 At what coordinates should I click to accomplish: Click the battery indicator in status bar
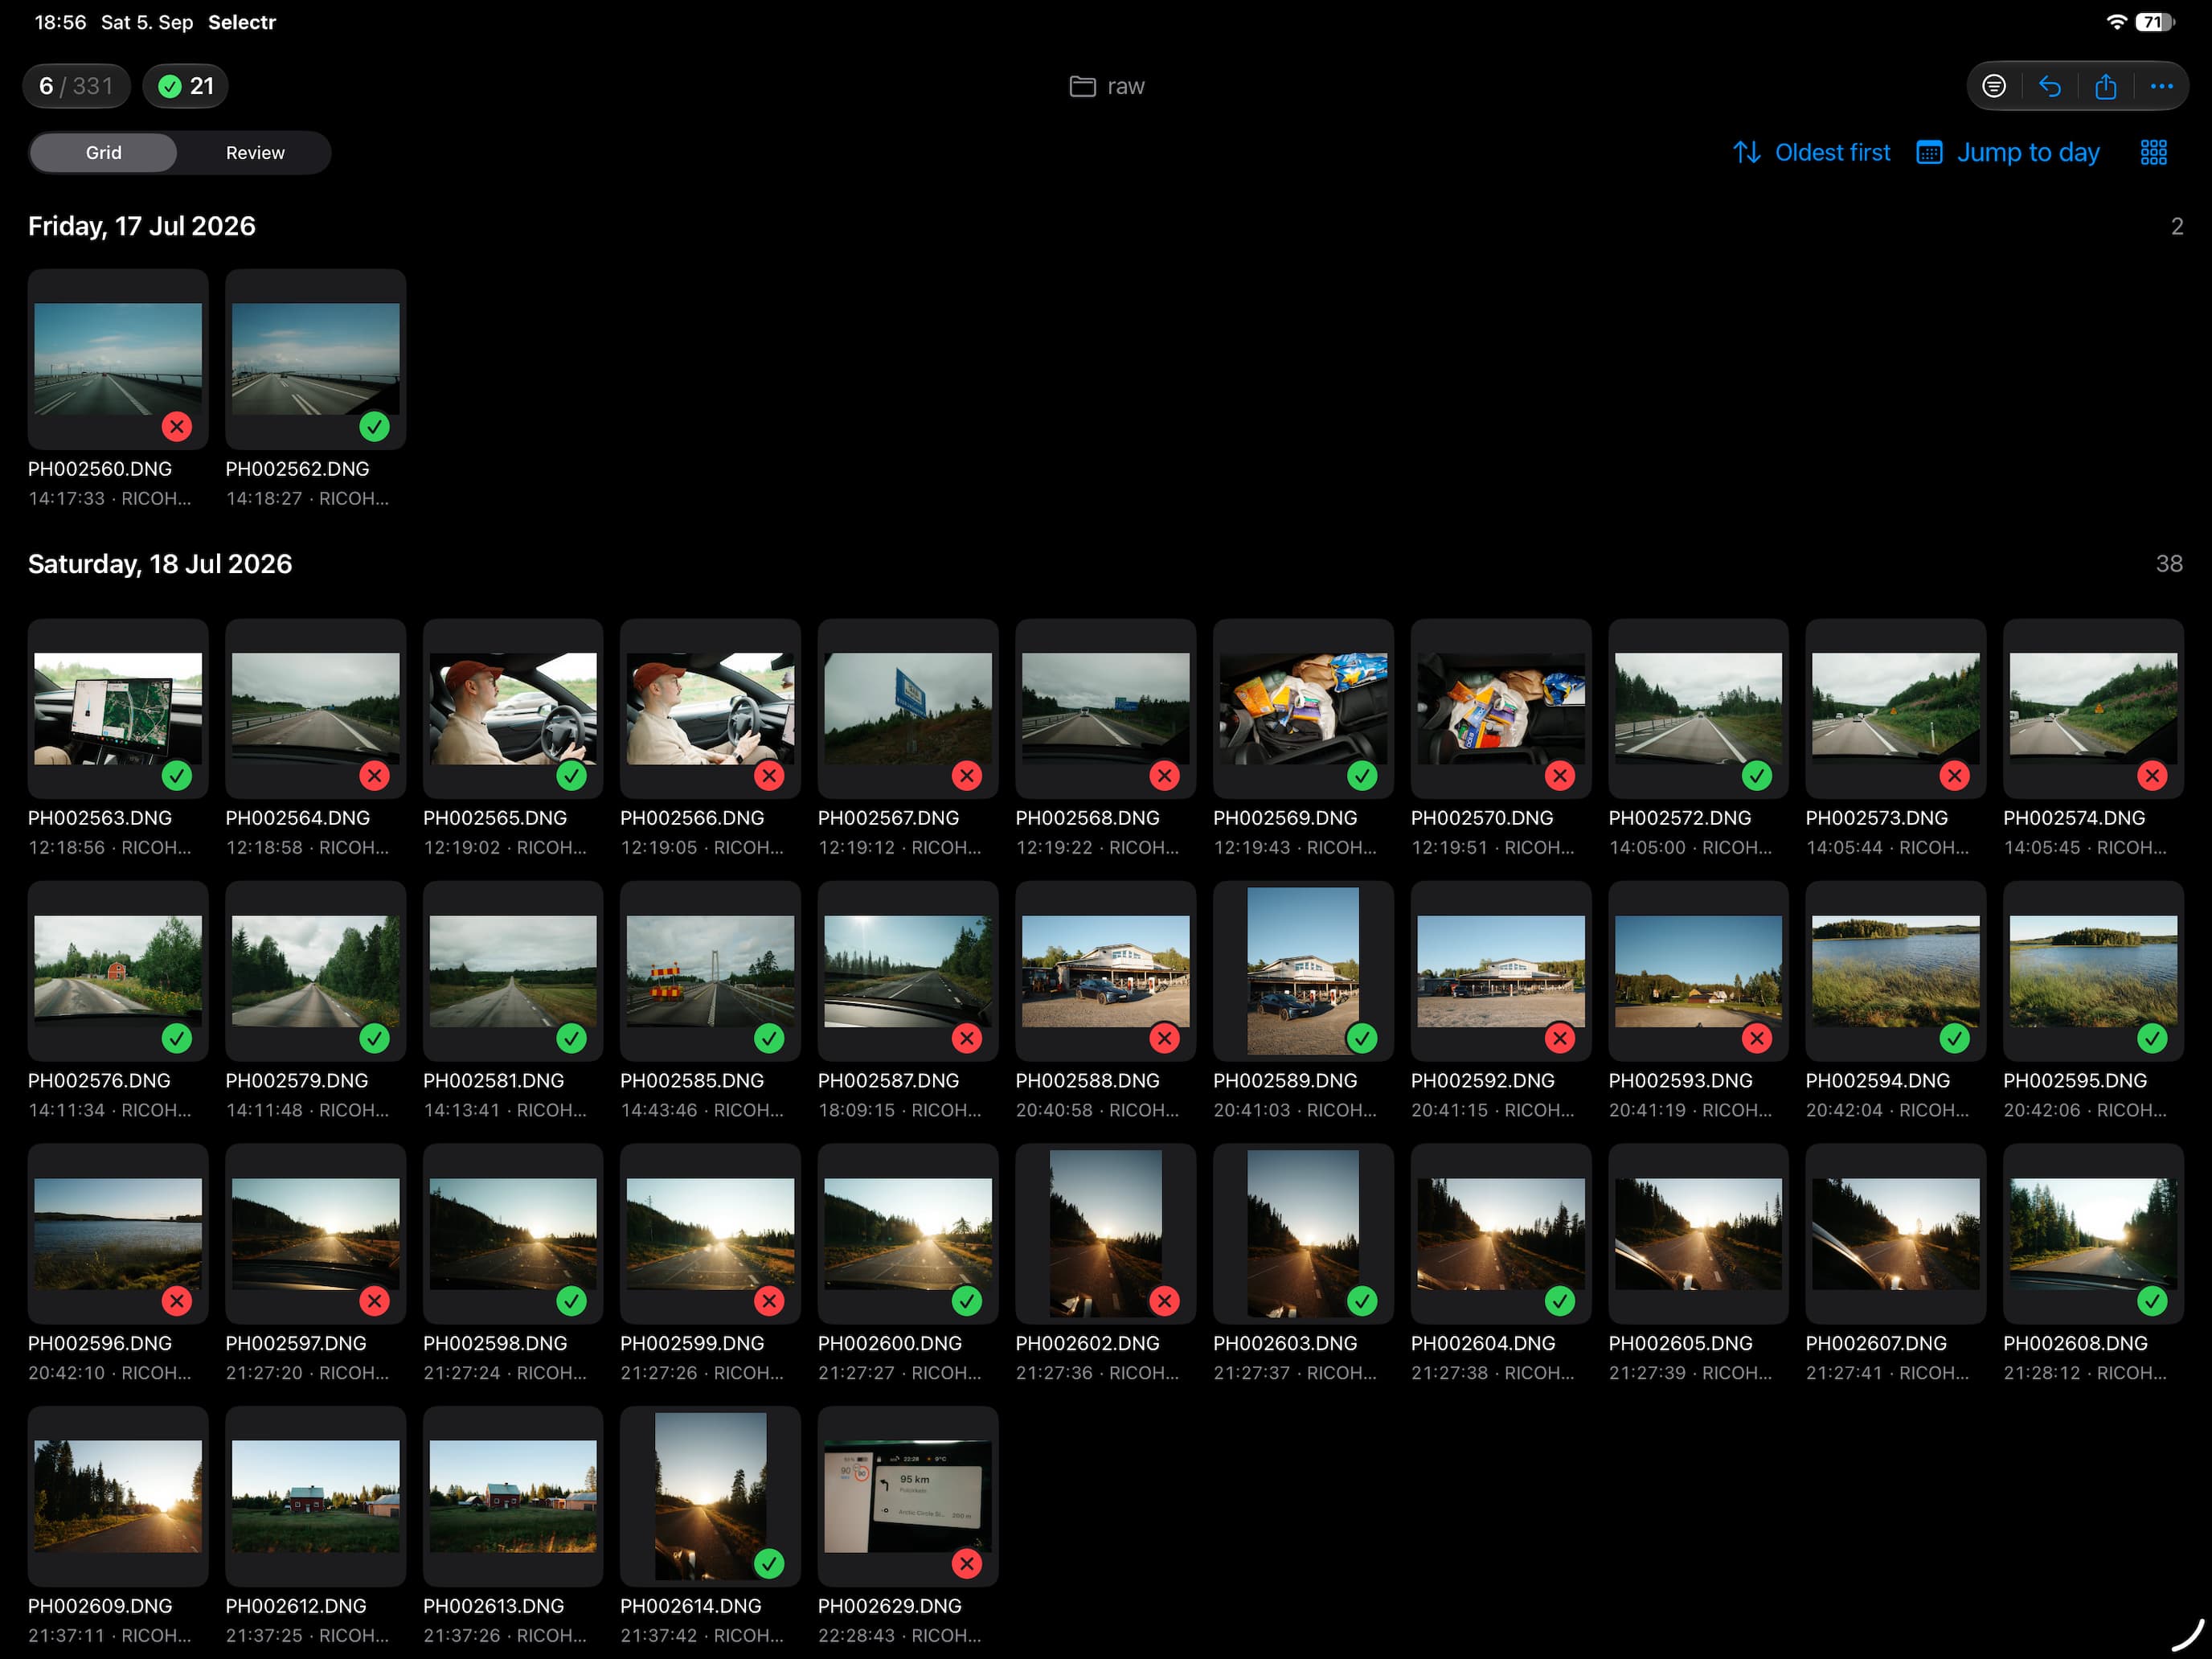point(2153,22)
